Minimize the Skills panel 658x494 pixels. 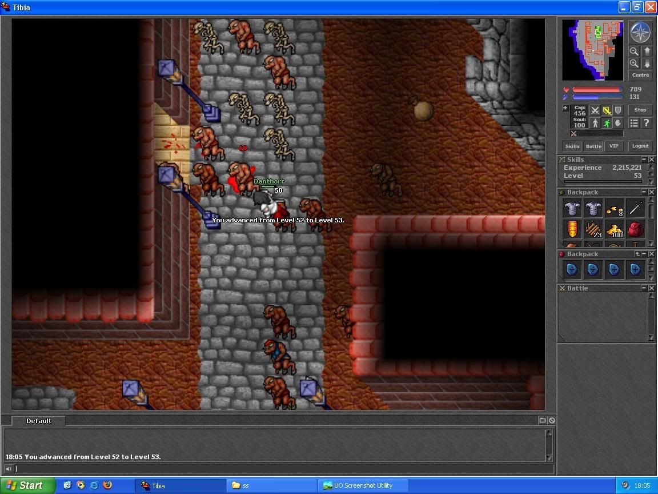(x=644, y=160)
